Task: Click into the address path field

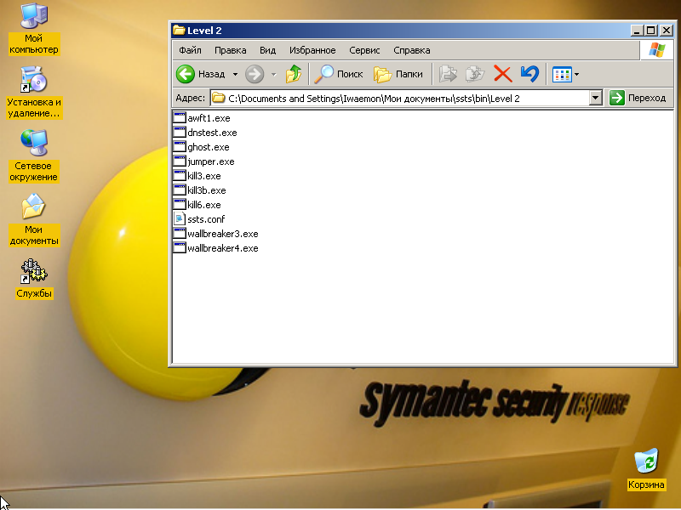Action: (399, 98)
